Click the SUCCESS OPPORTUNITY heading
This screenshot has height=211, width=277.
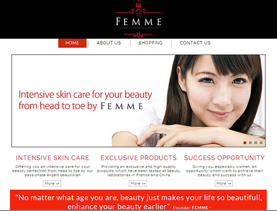point(224,158)
